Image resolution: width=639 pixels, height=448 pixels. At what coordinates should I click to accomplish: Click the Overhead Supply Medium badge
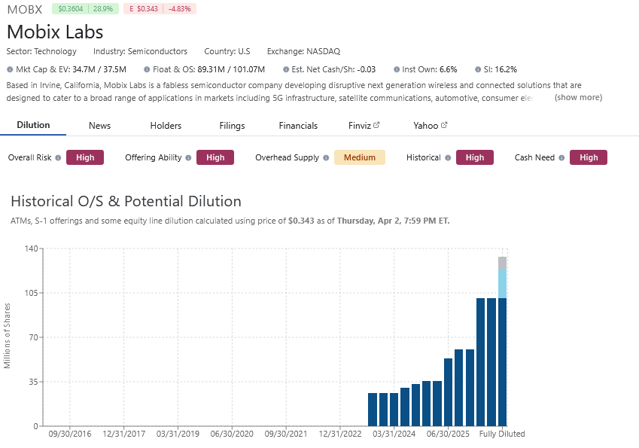359,157
